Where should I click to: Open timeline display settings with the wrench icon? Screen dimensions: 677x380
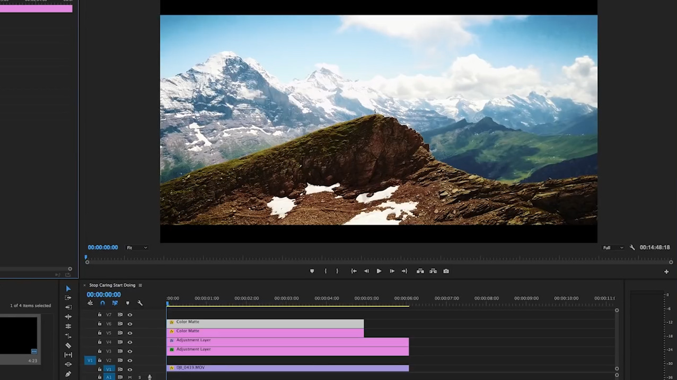click(x=139, y=303)
